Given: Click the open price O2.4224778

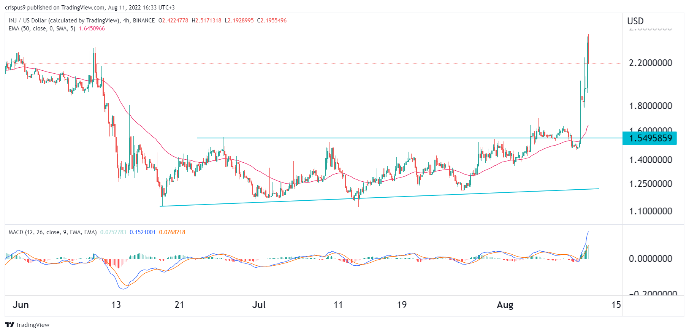Looking at the screenshot, I should click(173, 21).
